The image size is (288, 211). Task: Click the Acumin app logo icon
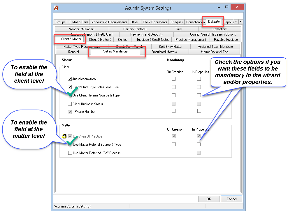[56, 8]
